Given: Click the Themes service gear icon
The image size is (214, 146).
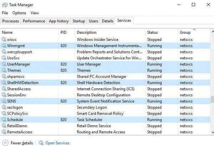Looking at the screenshot, I should coord(4,70).
